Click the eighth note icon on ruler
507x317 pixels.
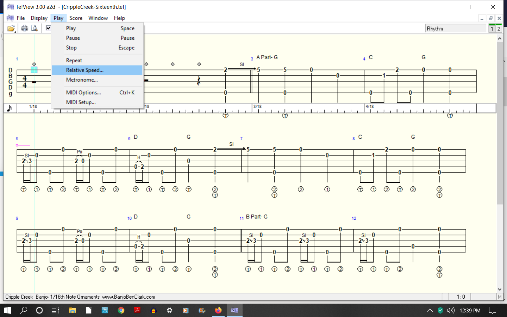(10, 108)
